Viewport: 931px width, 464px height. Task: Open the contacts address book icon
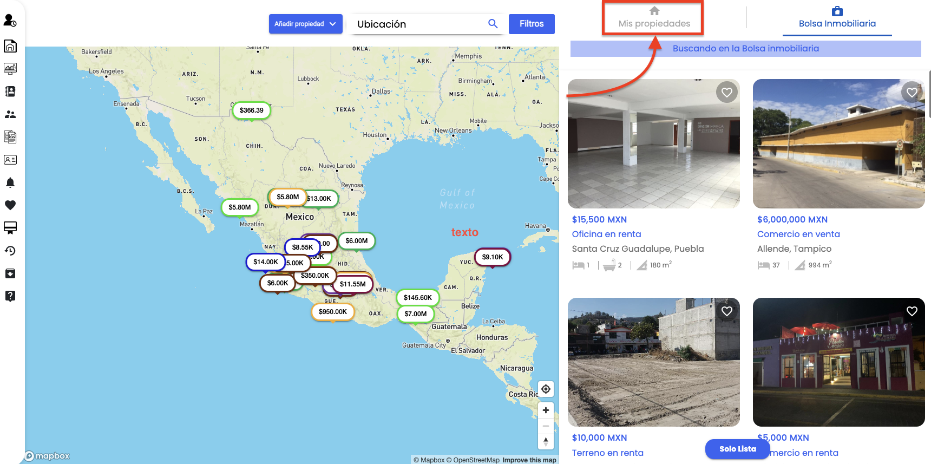click(10, 92)
